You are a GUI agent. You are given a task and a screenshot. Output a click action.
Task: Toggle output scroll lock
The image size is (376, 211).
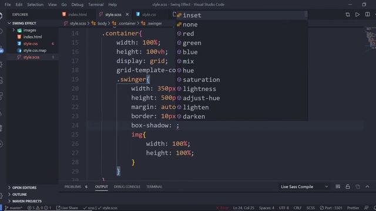pos(347,186)
